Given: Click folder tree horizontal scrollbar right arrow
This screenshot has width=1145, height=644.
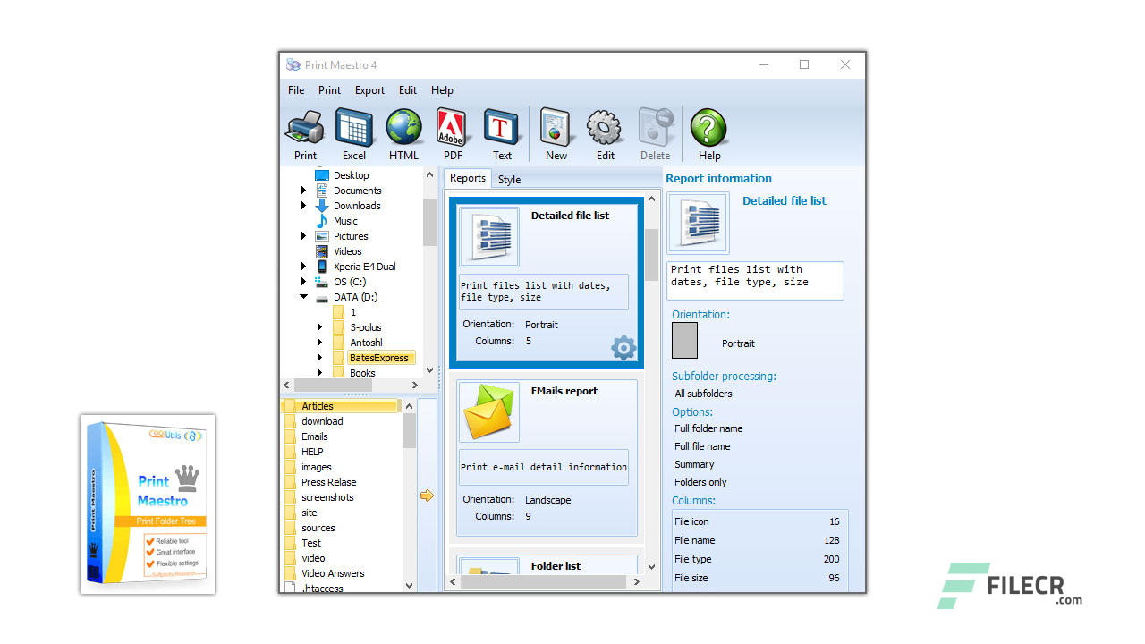Looking at the screenshot, I should 414,385.
